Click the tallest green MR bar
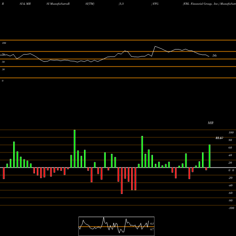Image resolution: width=236 pixels, height=236 pixels. click(x=75, y=149)
